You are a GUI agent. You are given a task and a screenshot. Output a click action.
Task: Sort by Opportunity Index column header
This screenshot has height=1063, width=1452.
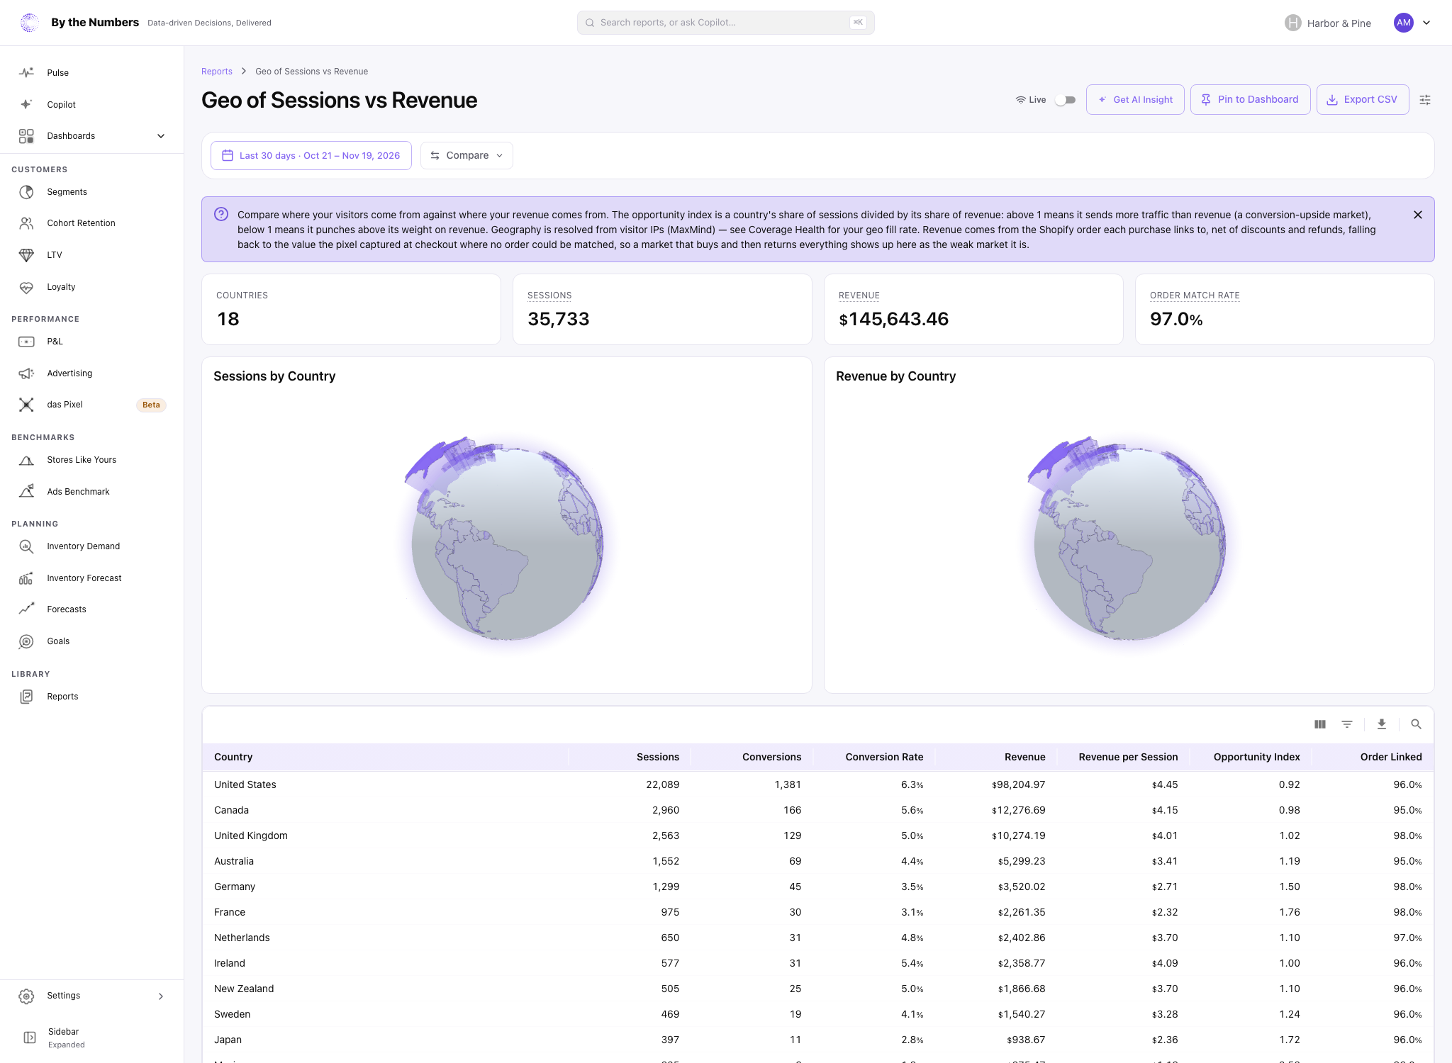(1256, 757)
